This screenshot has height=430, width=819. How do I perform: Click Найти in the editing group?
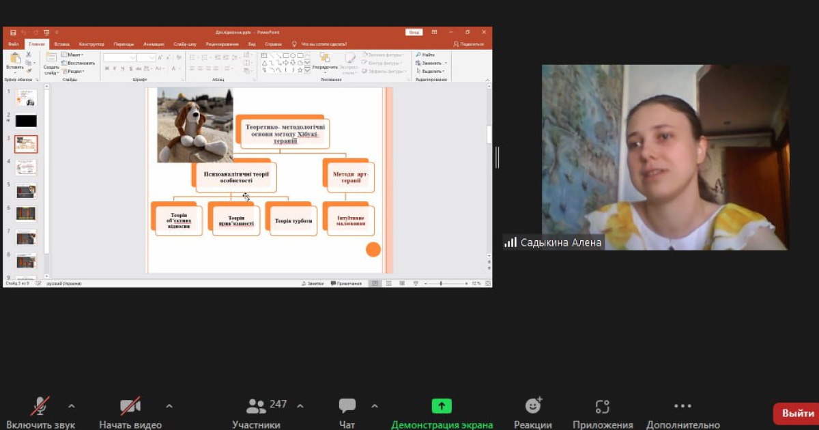point(427,55)
